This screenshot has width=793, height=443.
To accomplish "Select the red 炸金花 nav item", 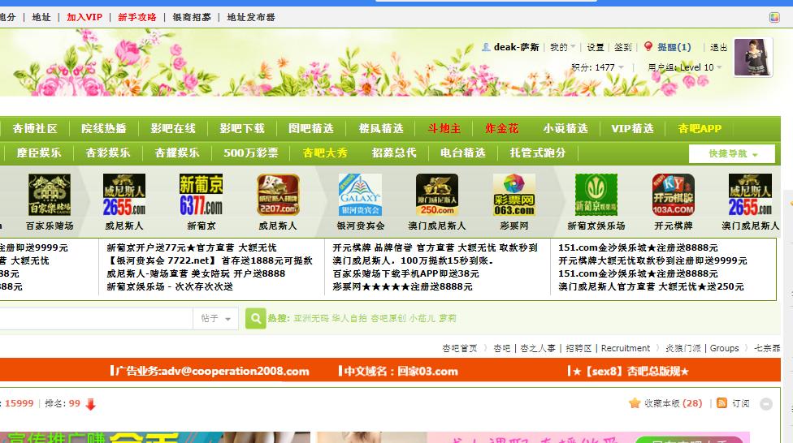I will [501, 128].
